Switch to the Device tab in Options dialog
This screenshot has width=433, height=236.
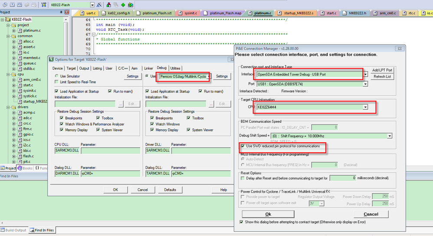point(57,68)
